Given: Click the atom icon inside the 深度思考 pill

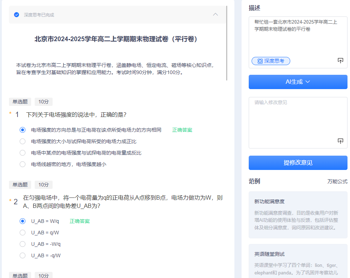Looking at the screenshot, I should (260, 61).
